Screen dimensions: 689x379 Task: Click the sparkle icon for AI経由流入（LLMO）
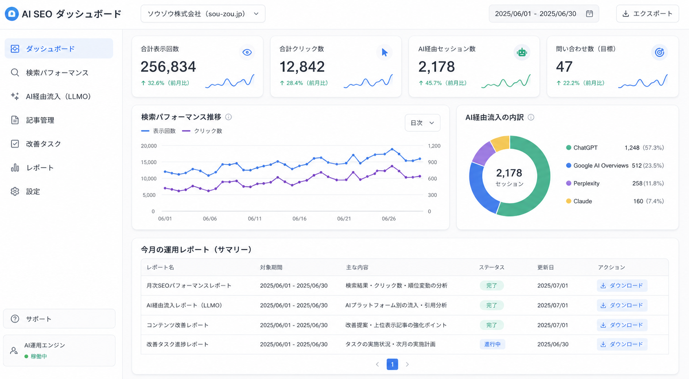15,96
